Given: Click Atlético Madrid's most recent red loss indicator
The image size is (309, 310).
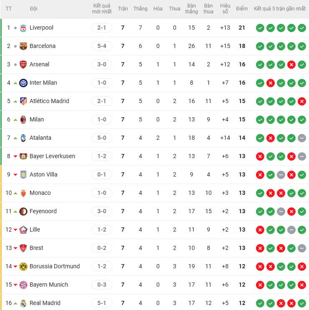Looking at the screenshot, I should (302, 101).
